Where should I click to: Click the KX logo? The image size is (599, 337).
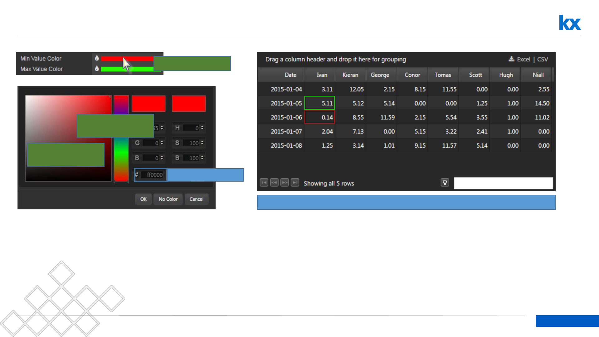570,22
